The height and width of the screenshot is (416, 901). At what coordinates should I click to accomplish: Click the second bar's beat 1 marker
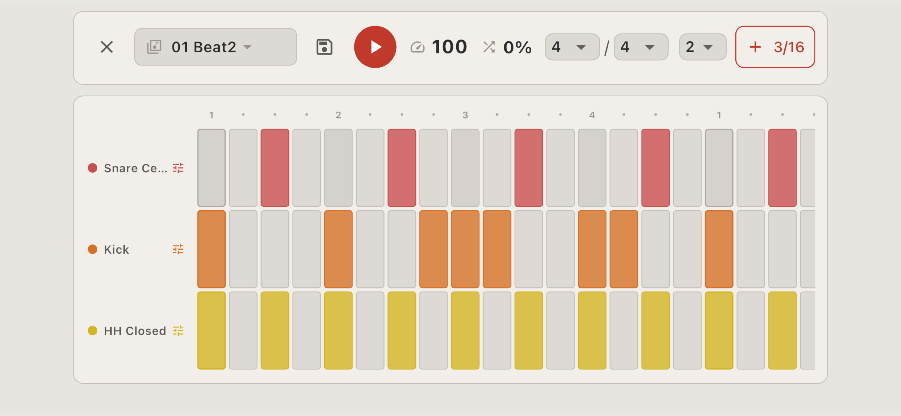tap(719, 115)
